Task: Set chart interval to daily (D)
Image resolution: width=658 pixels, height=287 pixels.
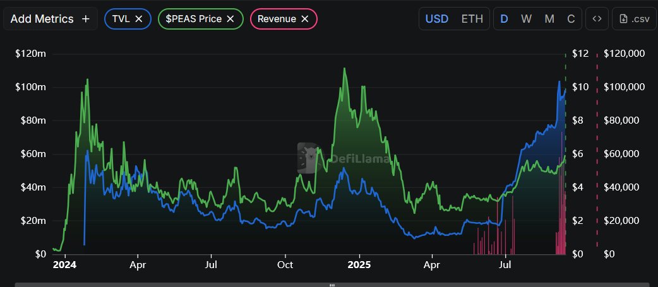Action: click(x=504, y=19)
